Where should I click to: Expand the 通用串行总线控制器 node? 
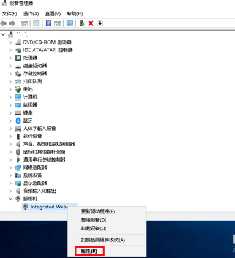tap(10, 160)
